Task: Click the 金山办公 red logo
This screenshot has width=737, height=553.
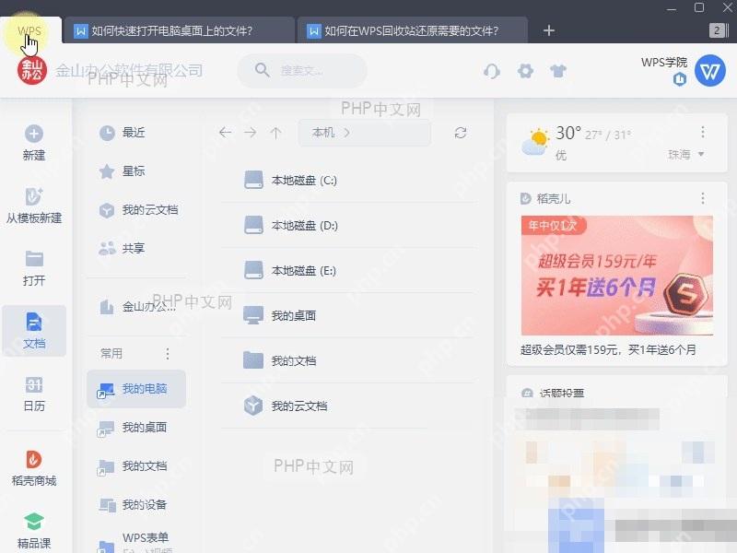Action: point(32,71)
